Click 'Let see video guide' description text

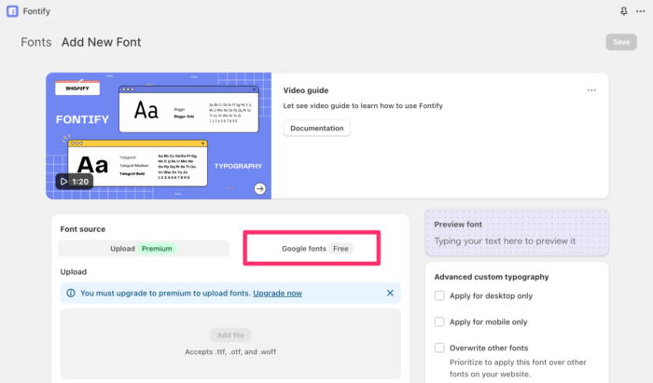[x=363, y=105]
